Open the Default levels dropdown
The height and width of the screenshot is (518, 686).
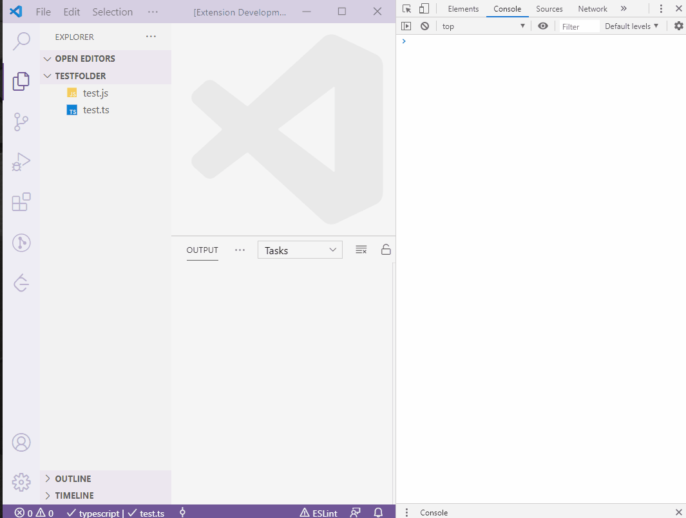(631, 26)
